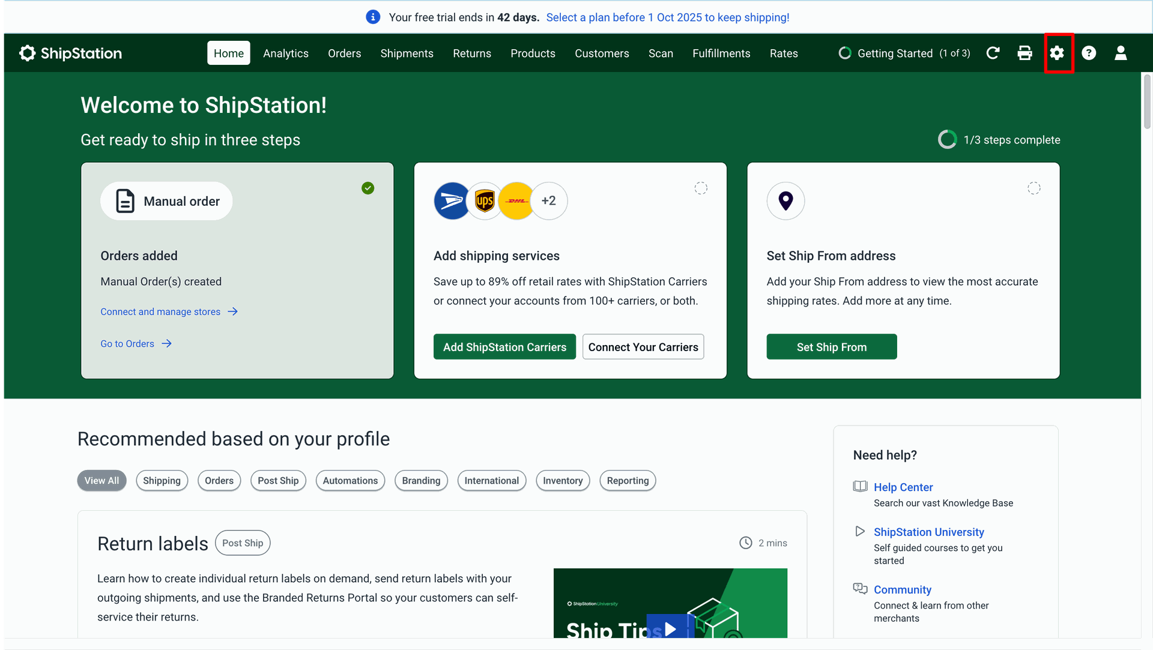Click the refresh arrow icon

(x=993, y=53)
